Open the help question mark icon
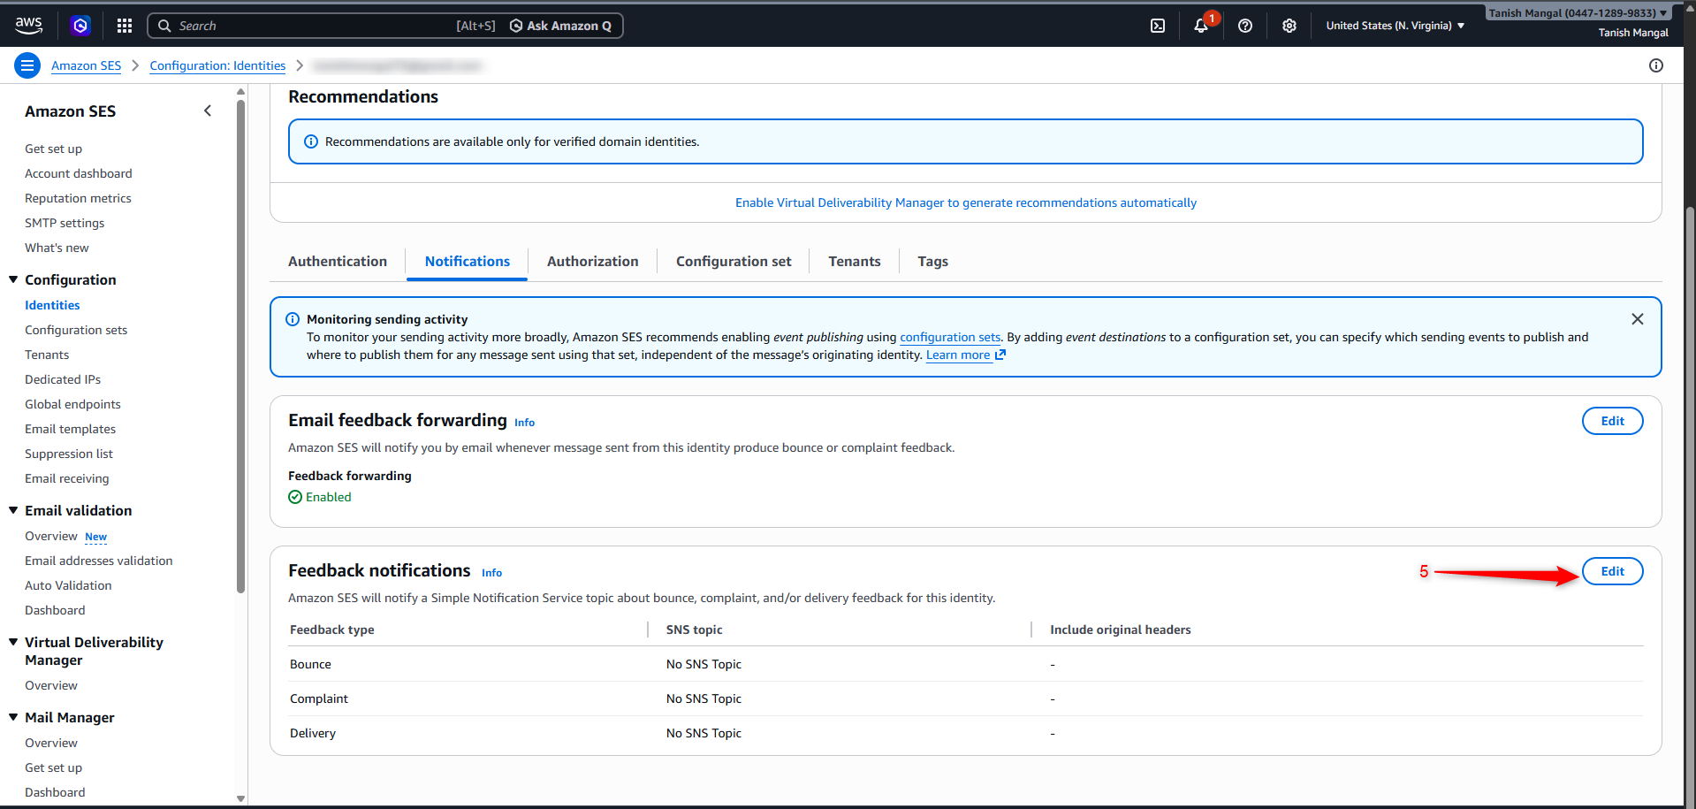Screen dimensions: 1696x809 [1245, 26]
